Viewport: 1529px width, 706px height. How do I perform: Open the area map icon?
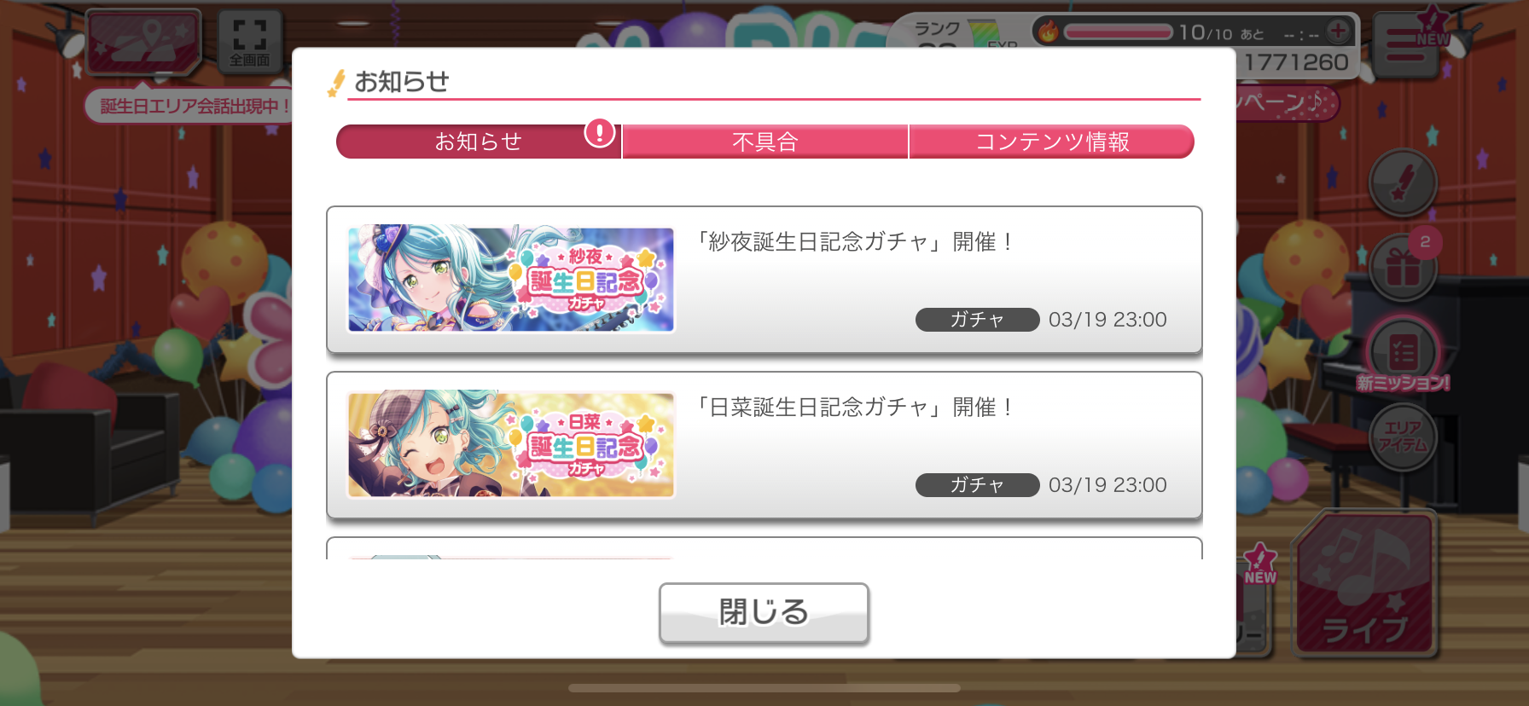point(143,43)
